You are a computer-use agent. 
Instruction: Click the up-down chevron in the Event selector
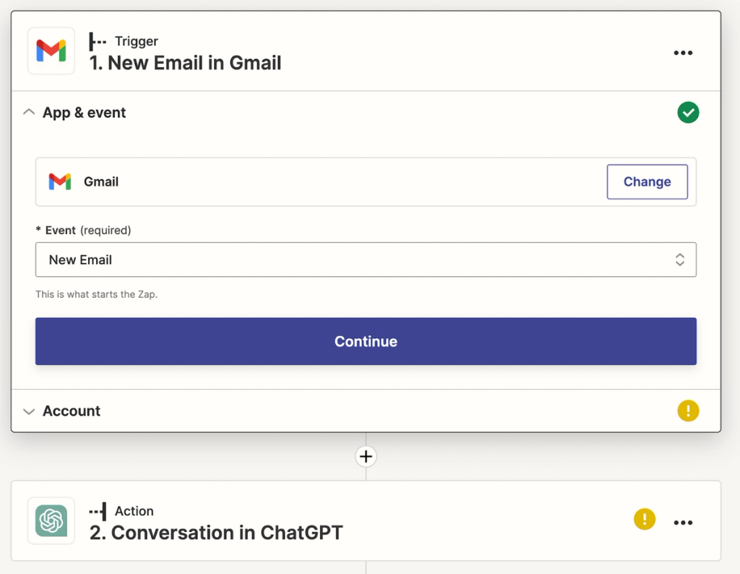pyautogui.click(x=679, y=260)
